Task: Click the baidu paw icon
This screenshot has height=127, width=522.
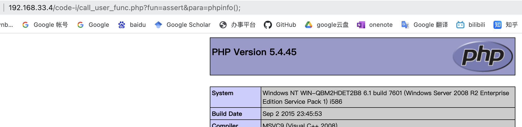Action: [122, 25]
